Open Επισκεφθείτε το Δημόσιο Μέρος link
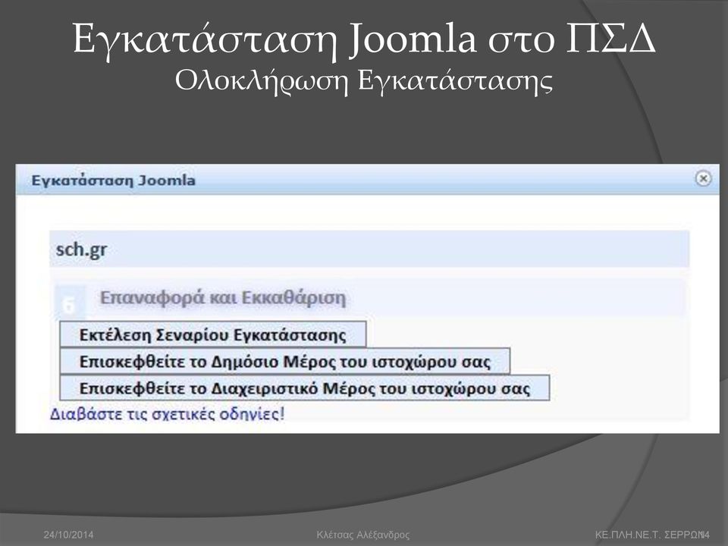The width and height of the screenshot is (728, 546). [x=284, y=361]
